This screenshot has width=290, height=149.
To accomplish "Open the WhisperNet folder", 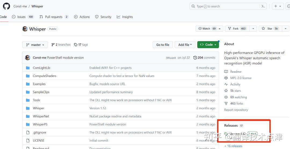I will coord(41,116).
